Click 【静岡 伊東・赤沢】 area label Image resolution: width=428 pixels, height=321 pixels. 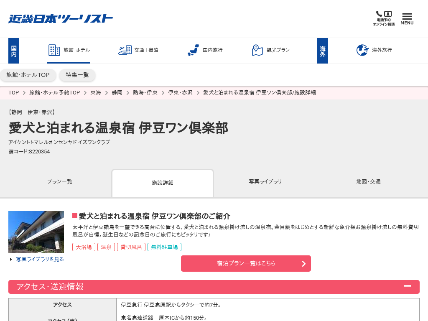coord(32,112)
